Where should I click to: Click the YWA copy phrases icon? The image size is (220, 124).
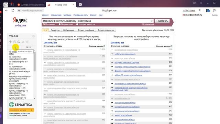pyautogui.click(x=14, y=42)
